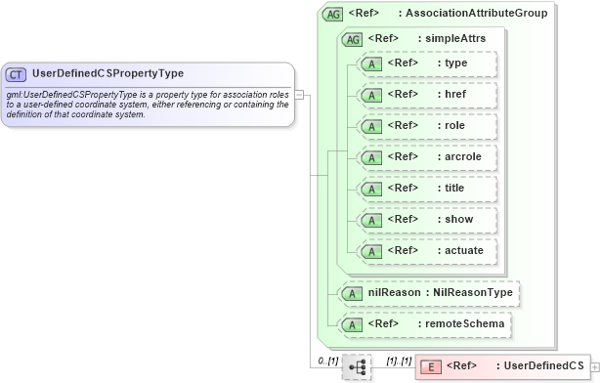Select the ': type' attribute name
This screenshot has width=600, height=383.
coord(452,63)
